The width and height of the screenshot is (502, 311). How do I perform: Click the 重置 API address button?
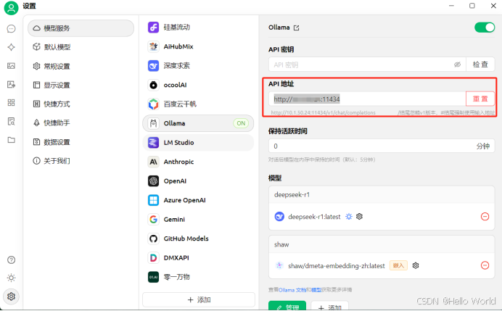[x=480, y=99]
